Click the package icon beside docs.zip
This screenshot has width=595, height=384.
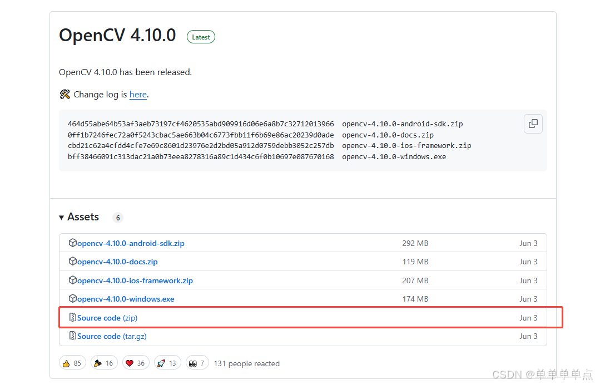point(72,261)
